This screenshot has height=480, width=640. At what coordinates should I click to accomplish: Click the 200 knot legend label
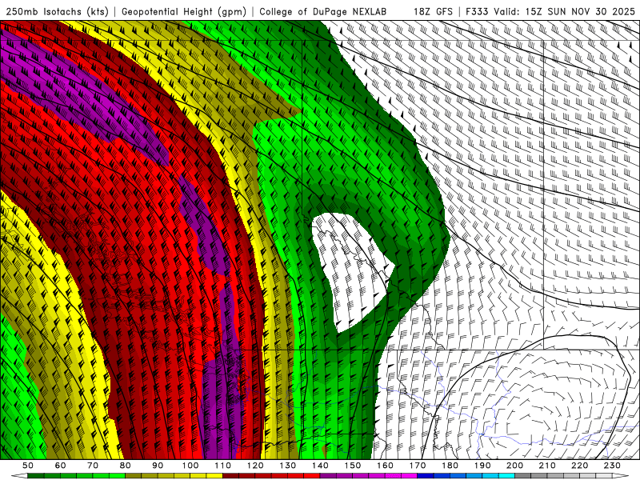[x=514, y=466]
